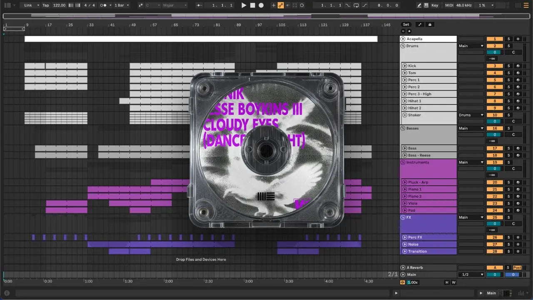The image size is (533, 300).
Task: Jump to the next locator arrow
Action: coord(409,31)
